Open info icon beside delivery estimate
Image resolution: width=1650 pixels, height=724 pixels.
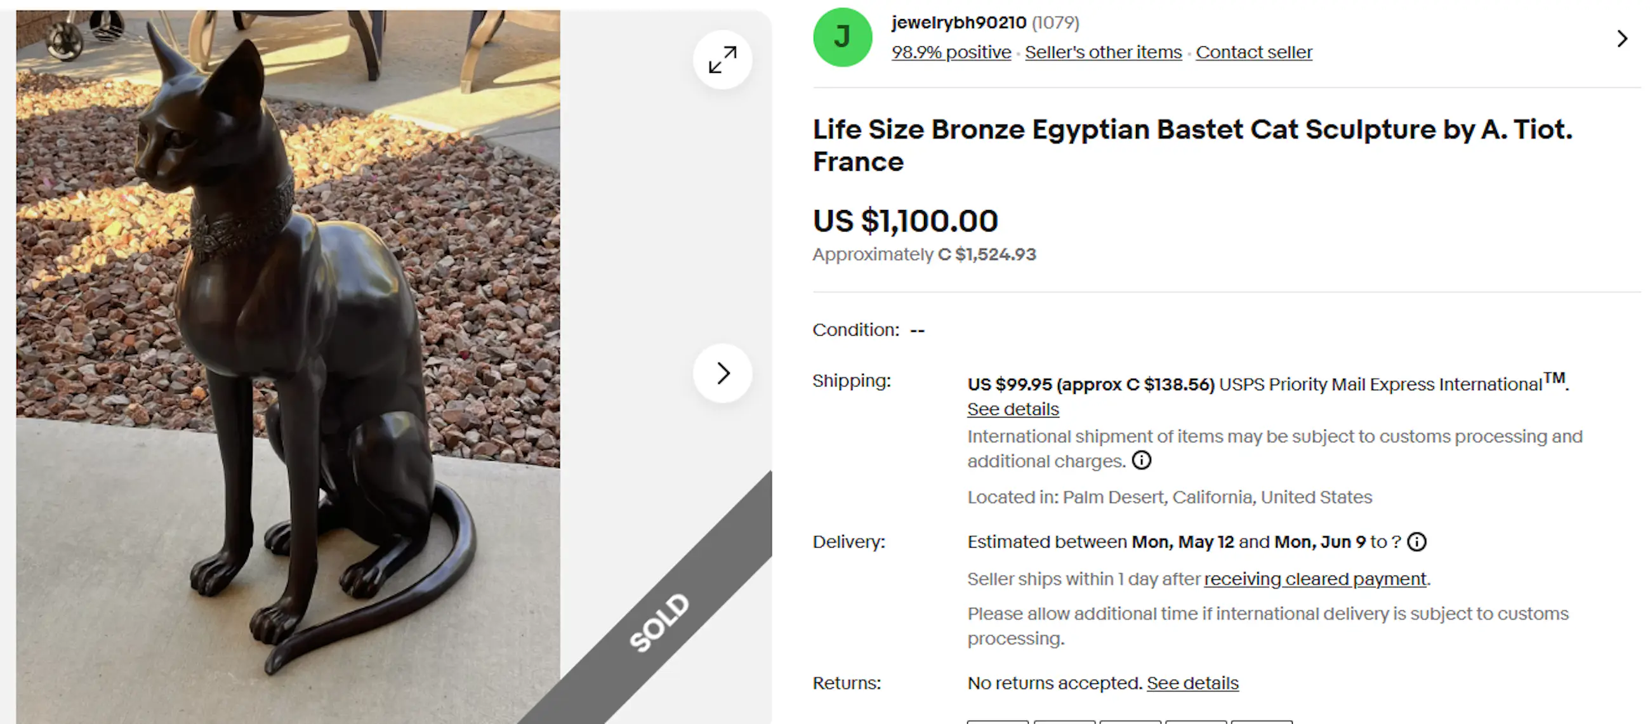click(x=1417, y=542)
